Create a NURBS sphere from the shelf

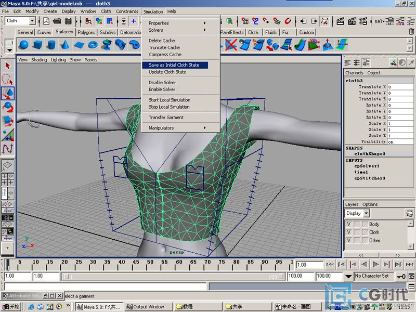click(24, 44)
